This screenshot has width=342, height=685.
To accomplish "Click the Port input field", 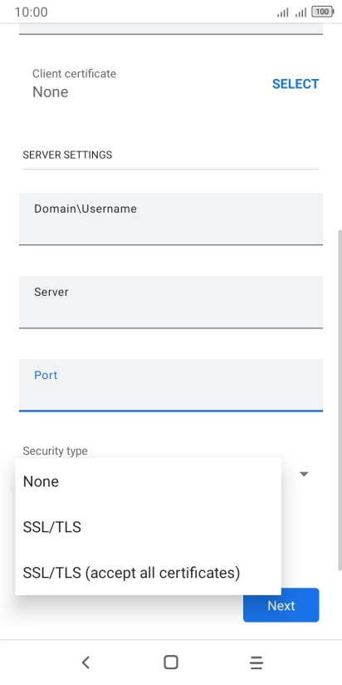I will [171, 386].
